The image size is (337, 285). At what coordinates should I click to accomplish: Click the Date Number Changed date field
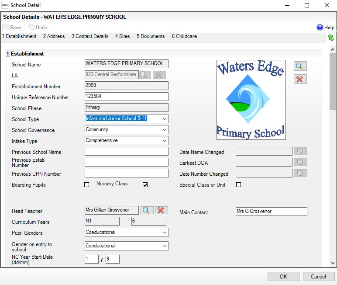pyautogui.click(x=264, y=173)
